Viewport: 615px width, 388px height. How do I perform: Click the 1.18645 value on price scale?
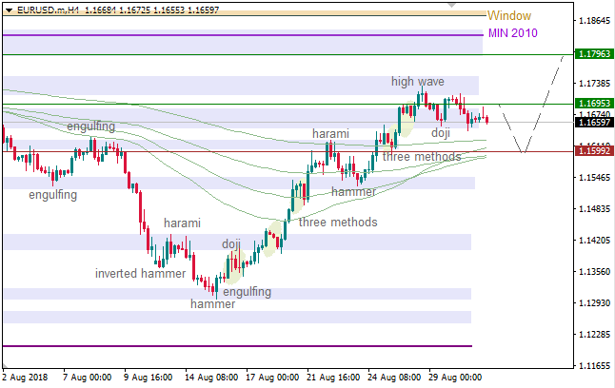(x=594, y=20)
